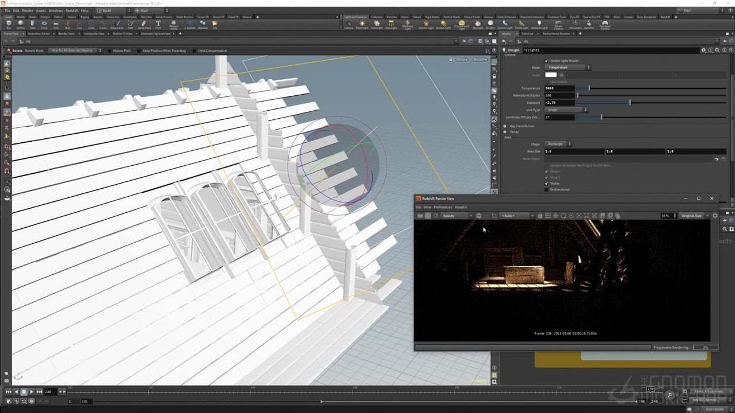Add a Point Light from the shelf
Viewport: 735px width, 413px height.
pos(362,25)
